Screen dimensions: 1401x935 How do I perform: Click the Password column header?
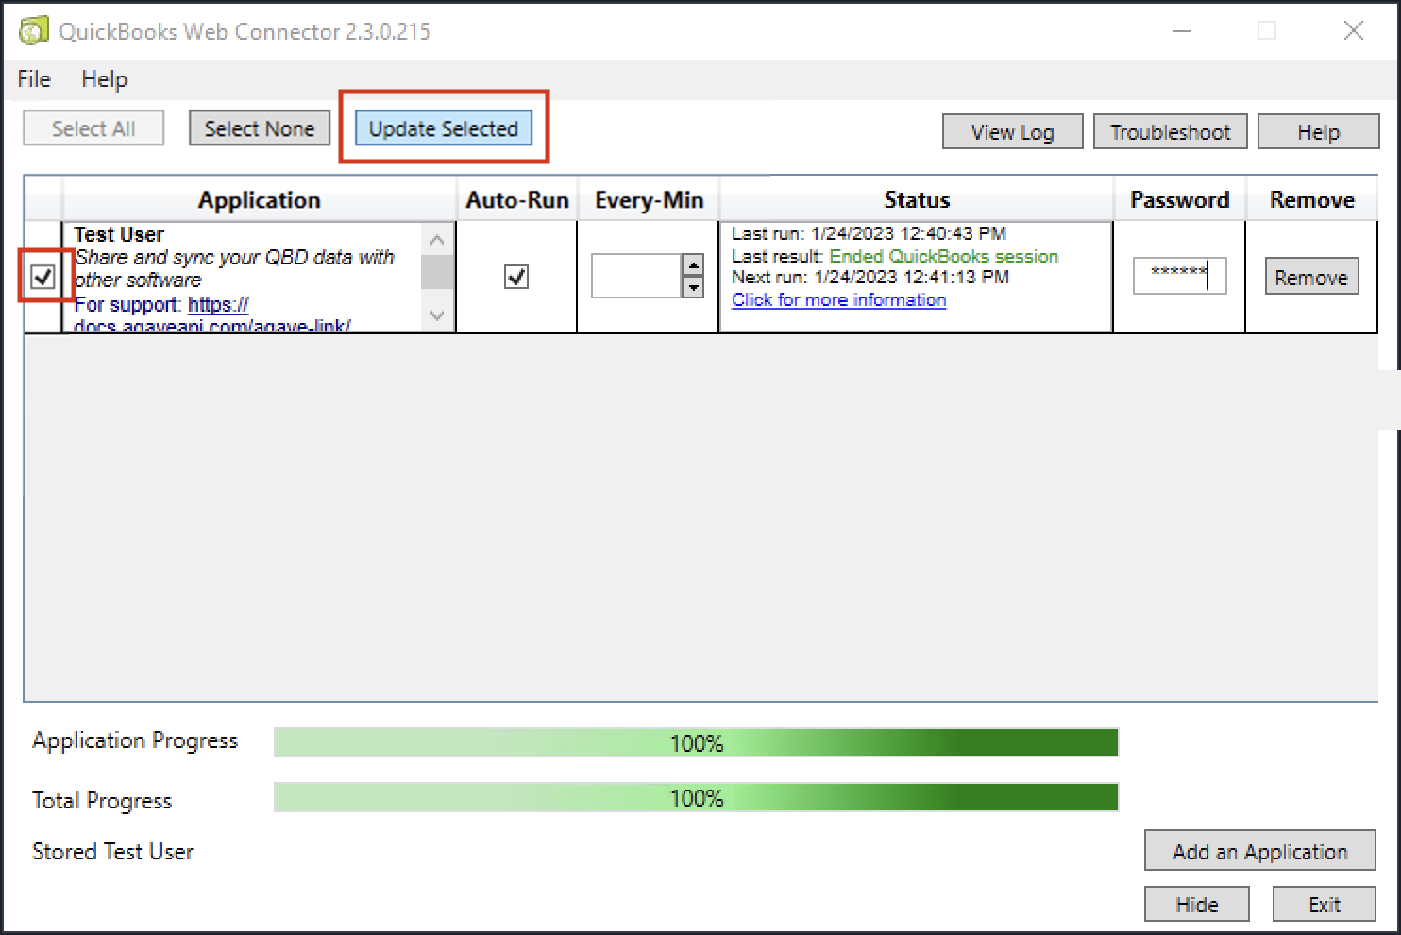click(x=1180, y=200)
